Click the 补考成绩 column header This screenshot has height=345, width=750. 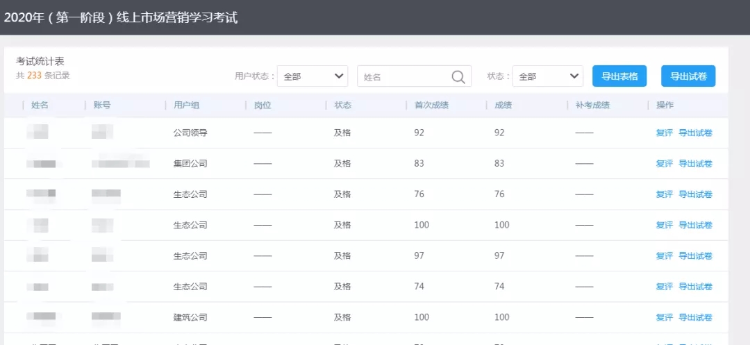coord(592,106)
